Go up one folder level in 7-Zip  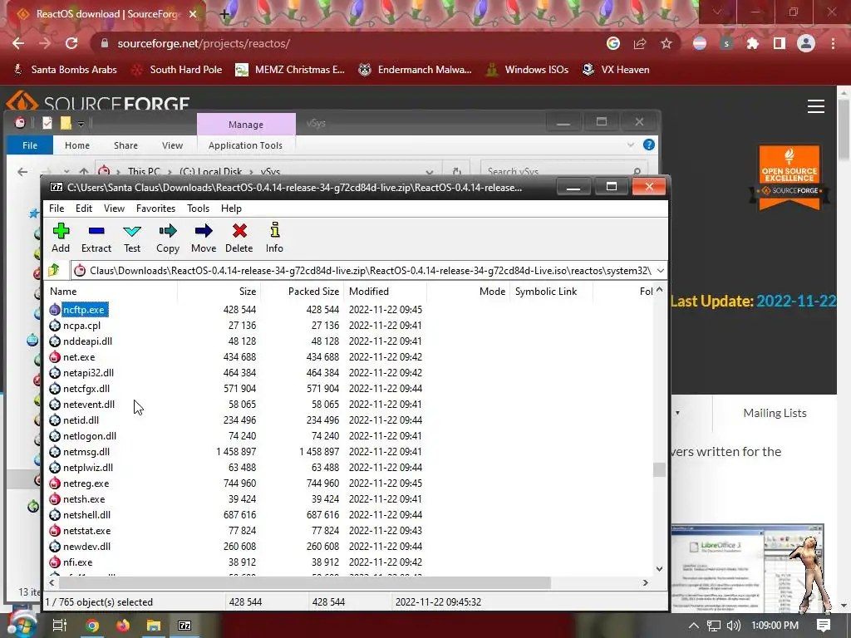click(x=54, y=270)
